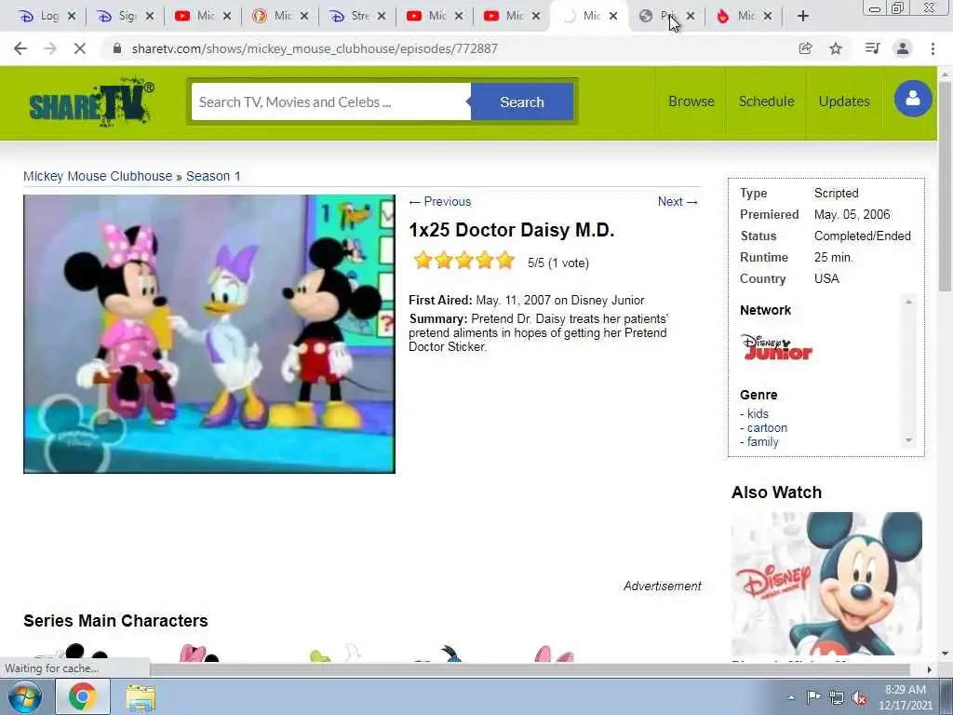This screenshot has width=953, height=715.
Task: Rate episode with the third star
Action: (464, 262)
